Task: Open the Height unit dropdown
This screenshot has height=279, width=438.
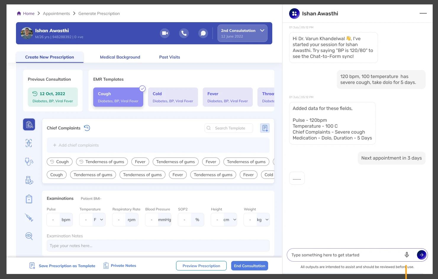Action: pyautogui.click(x=230, y=220)
